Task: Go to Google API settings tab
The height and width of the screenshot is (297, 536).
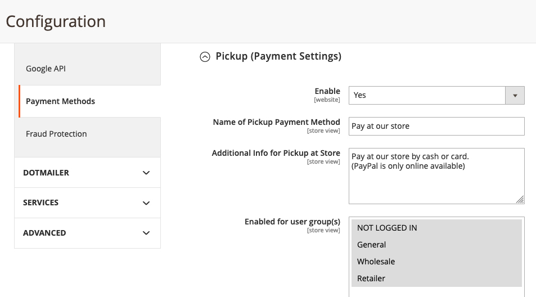Action: tap(46, 69)
